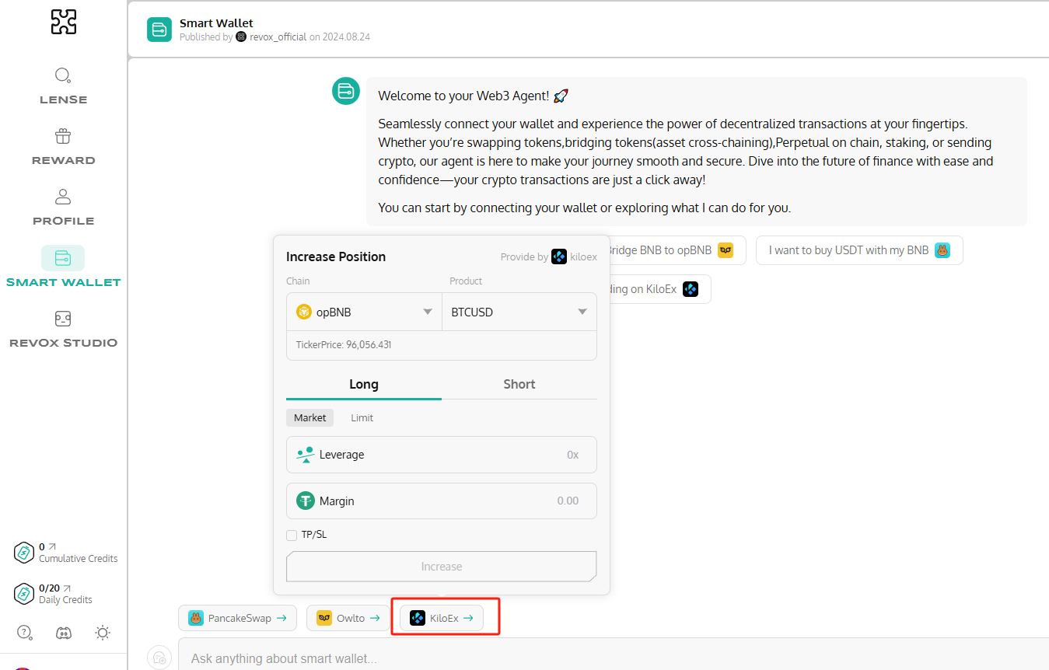Screen dimensions: 1049x670
Task: Click the TickerPrice 96,056.431 text
Action: pos(344,344)
